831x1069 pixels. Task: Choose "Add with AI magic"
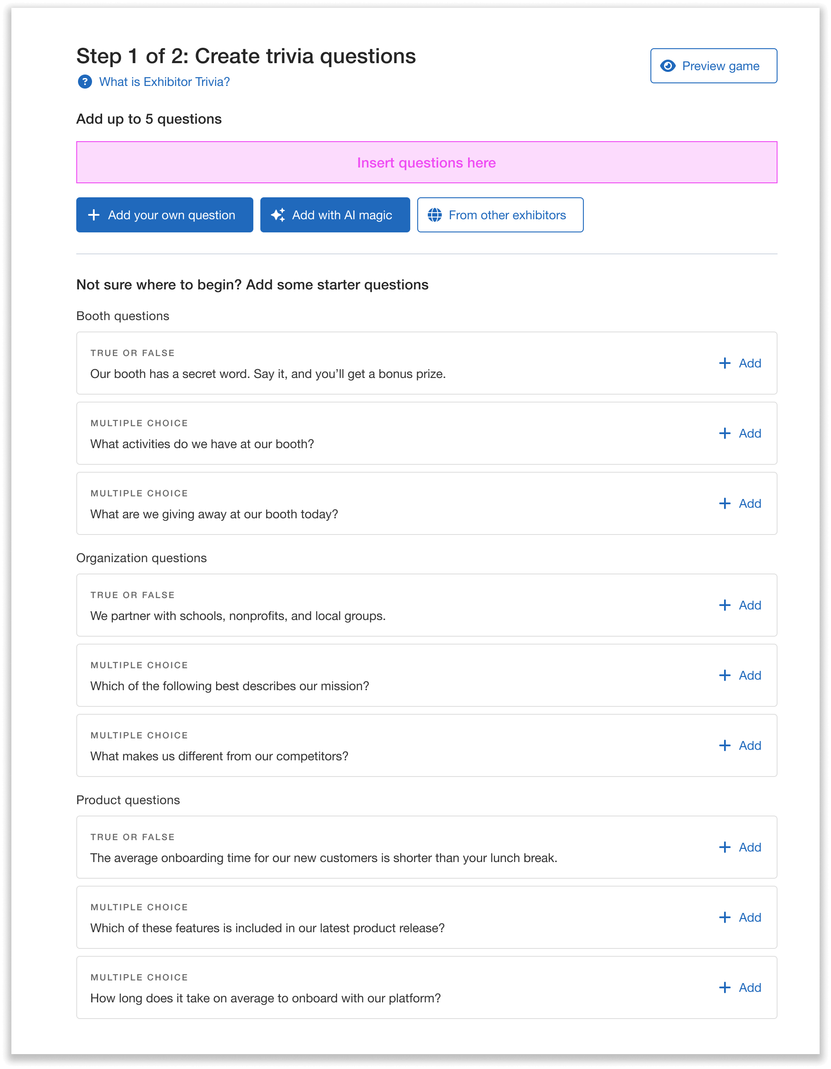335,215
